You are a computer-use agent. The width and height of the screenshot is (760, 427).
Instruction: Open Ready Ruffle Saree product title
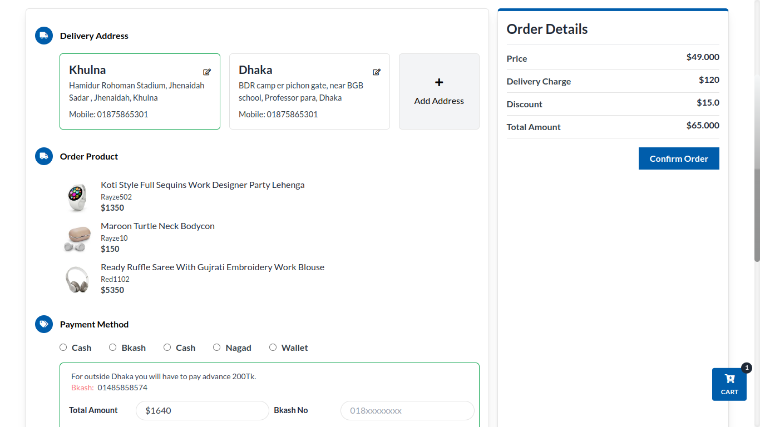click(x=213, y=267)
